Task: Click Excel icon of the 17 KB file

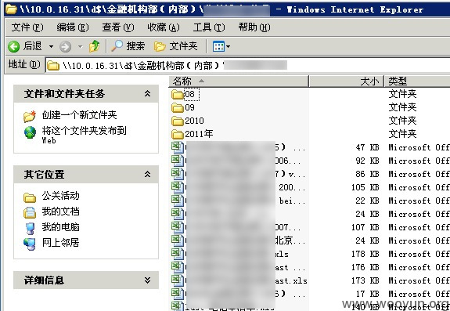Action: click(178, 294)
